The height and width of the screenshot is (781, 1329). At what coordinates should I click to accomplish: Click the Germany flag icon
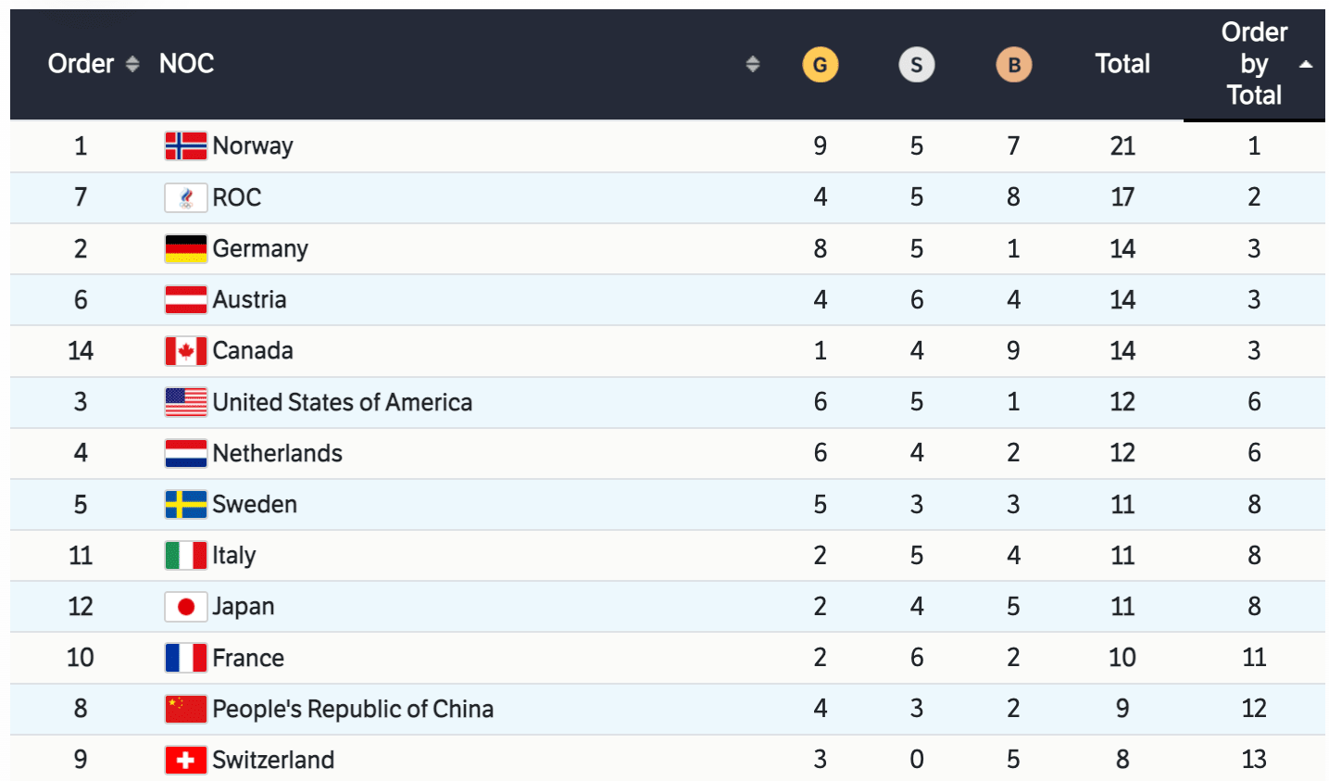(185, 248)
